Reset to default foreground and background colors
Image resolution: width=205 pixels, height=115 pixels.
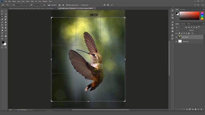tap(2, 45)
